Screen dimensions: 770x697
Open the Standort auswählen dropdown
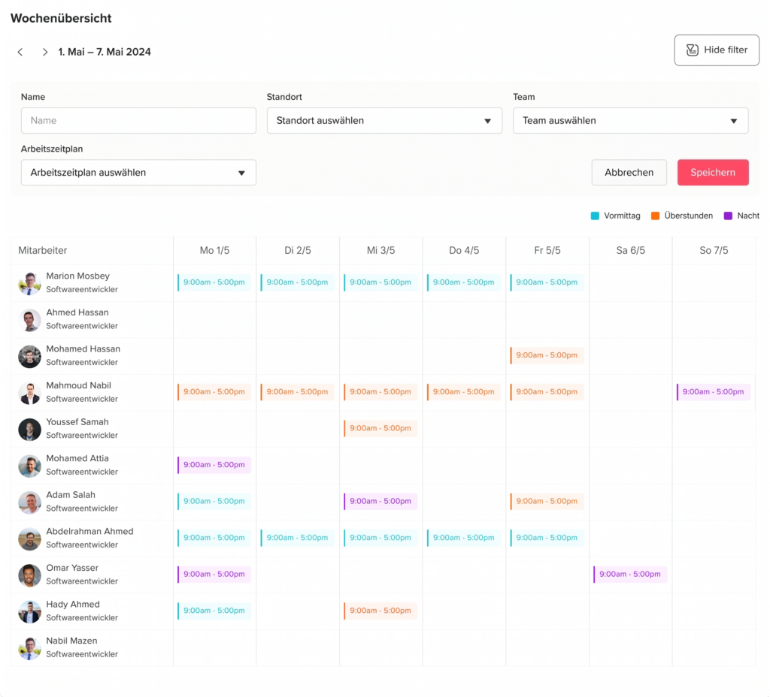[x=384, y=121]
